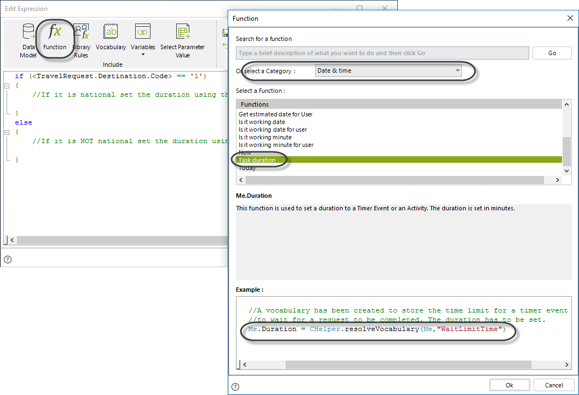
Task: Open help in Edit Expression window
Action: [7, 259]
